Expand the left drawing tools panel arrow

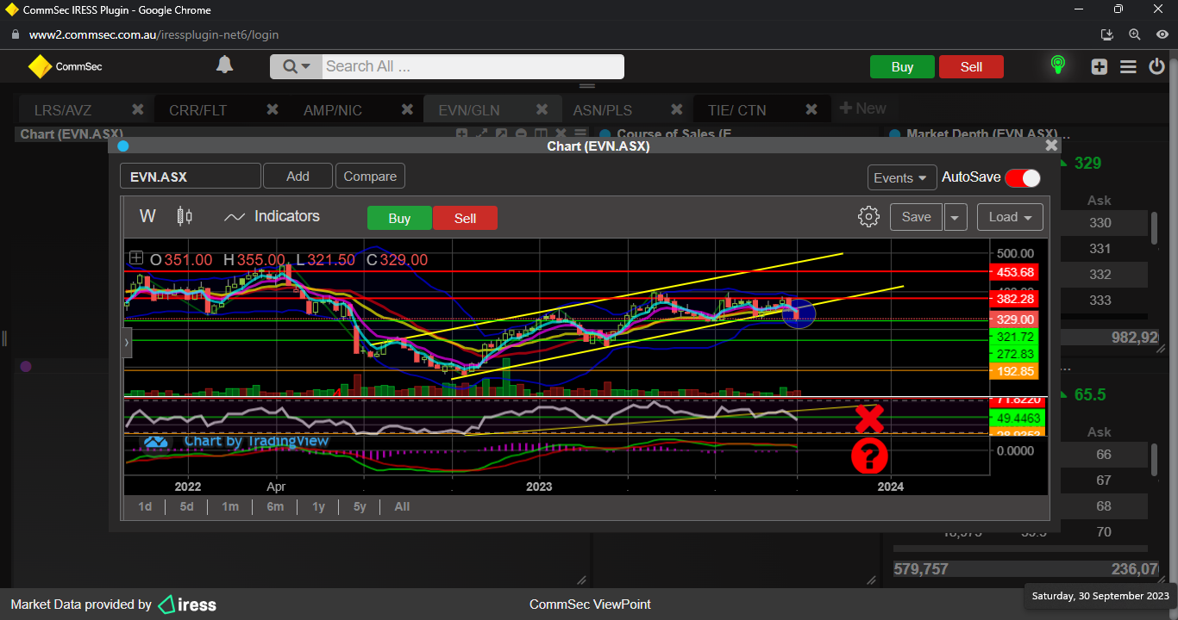(126, 342)
